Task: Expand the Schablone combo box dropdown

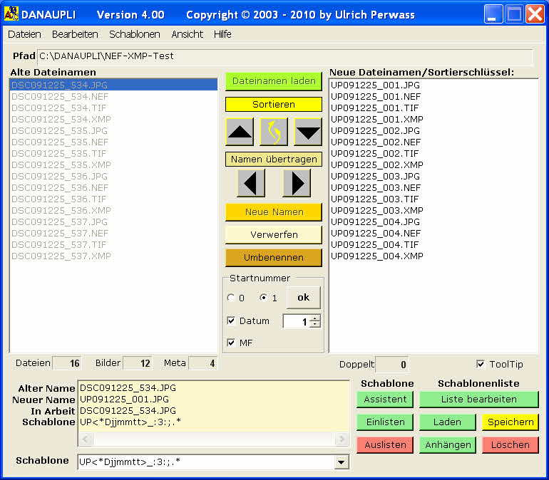Action: tap(342, 463)
